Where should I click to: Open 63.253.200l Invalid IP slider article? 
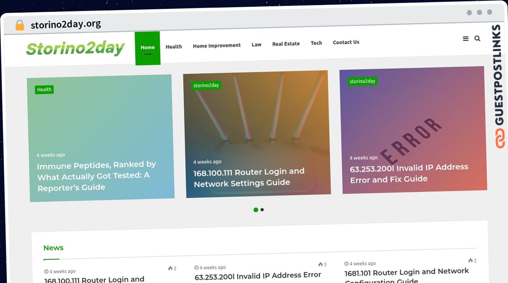pos(409,173)
